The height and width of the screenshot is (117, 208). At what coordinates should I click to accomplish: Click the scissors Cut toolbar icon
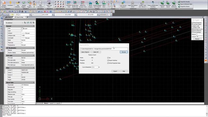click(26, 12)
